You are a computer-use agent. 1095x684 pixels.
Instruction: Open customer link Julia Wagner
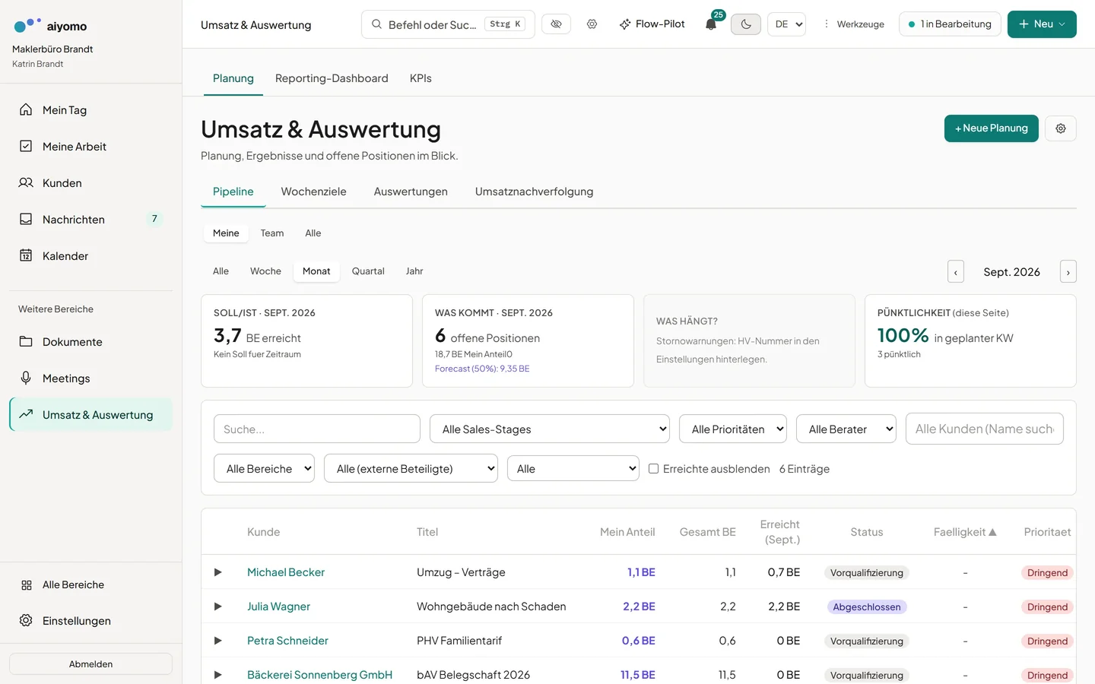tap(278, 606)
